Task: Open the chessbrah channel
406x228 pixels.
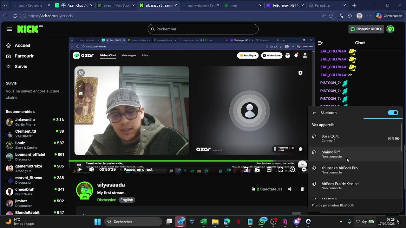Action: (x=35, y=192)
